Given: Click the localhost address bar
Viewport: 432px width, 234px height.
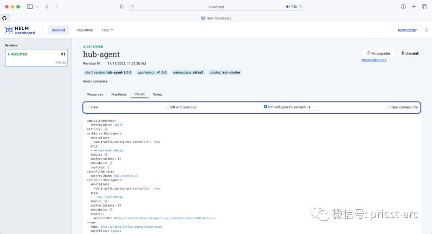Looking at the screenshot, I should (x=216, y=7).
